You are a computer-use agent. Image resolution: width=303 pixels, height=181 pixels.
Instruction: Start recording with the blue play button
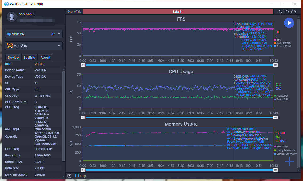point(289,23)
